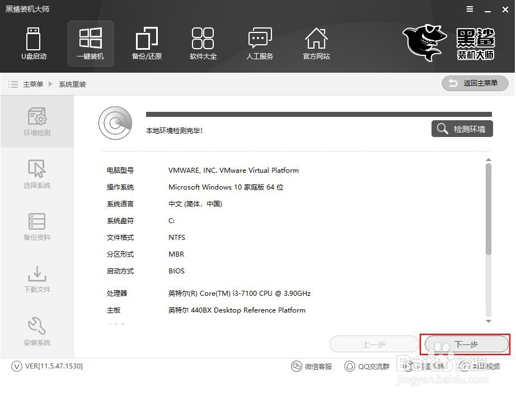Image resolution: width=516 pixels, height=397 pixels.
Task: Contact 微信客服 WeChat support
Action: (x=312, y=366)
